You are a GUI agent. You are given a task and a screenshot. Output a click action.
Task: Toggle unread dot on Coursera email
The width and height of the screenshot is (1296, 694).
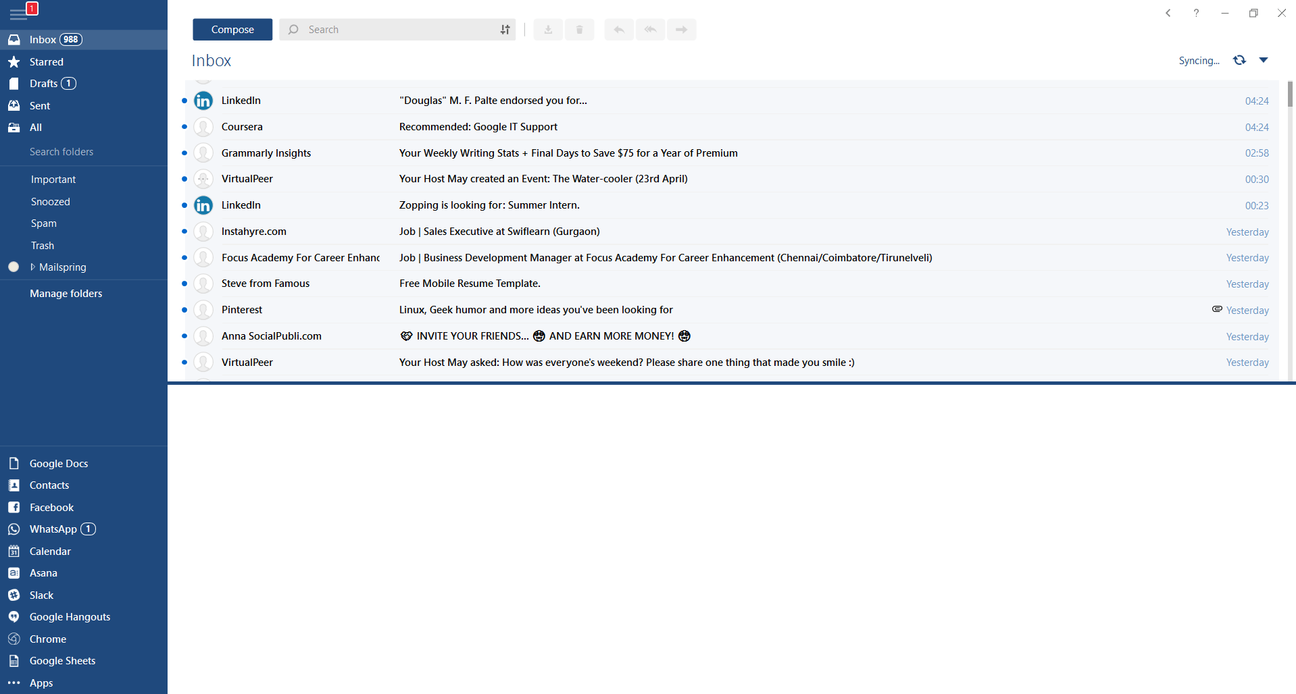pos(184,127)
